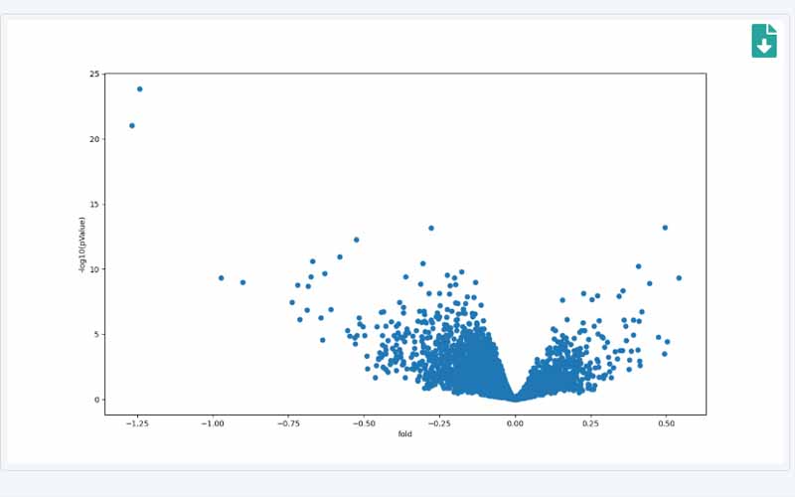795x497 pixels.
Task: Click the '-log10(pValue)' y-axis label
Action: point(82,245)
